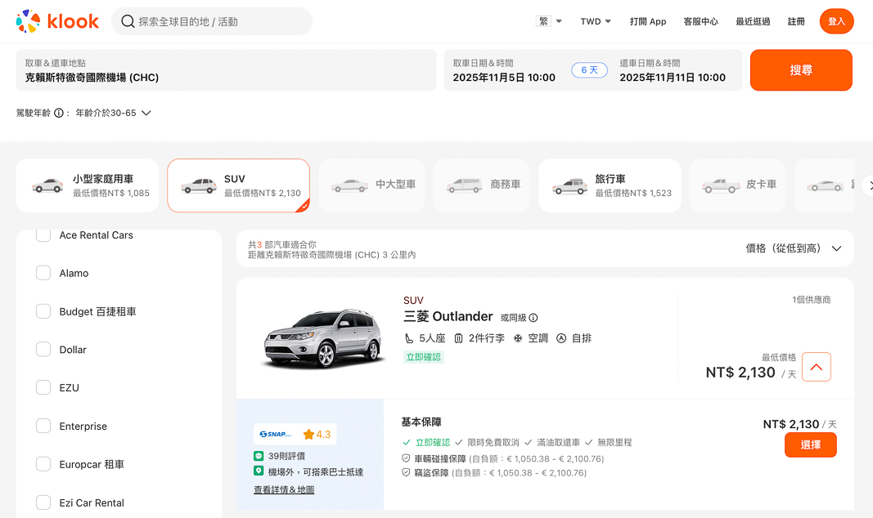
Task: Click the 竊盜保障 shield icon
Action: [x=406, y=472]
